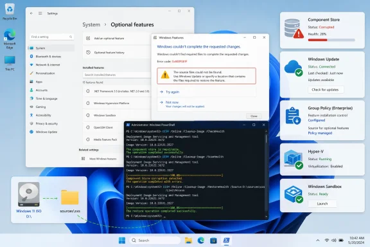The height and width of the screenshot is (247, 370).
Task: Open volume tray icon
Action: point(334,241)
